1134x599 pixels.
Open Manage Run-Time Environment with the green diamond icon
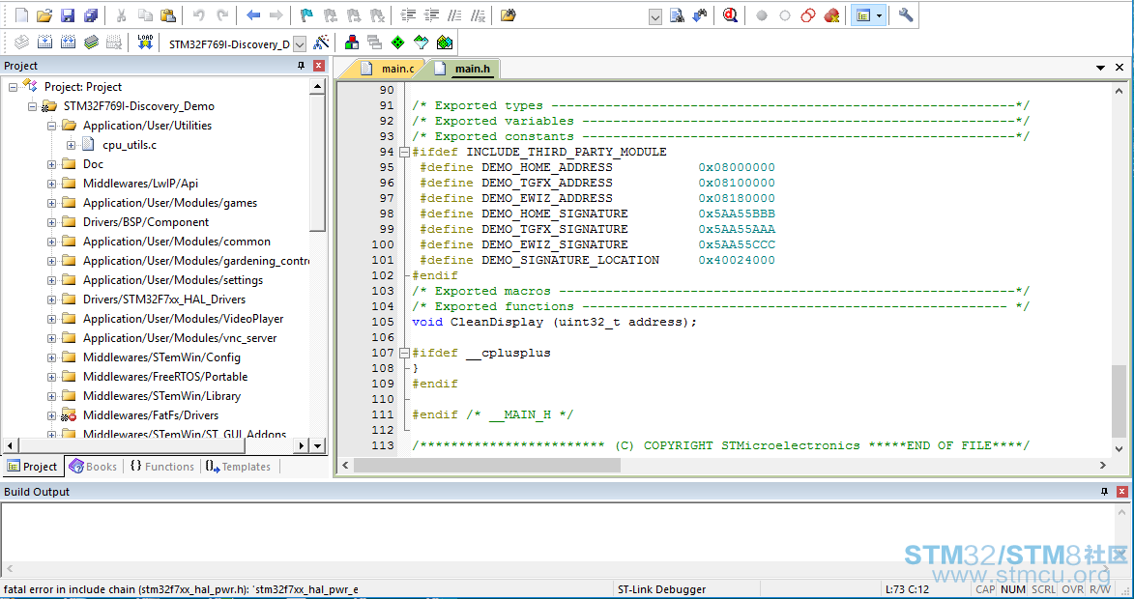pos(397,43)
